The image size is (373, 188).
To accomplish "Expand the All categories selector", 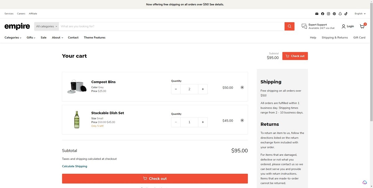I will (46, 26).
